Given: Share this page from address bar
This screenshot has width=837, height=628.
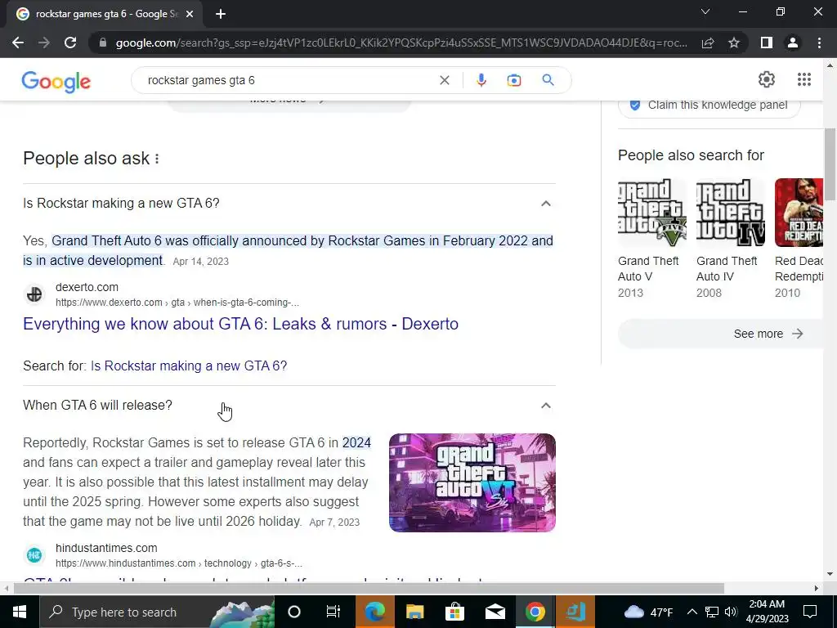Looking at the screenshot, I should [x=708, y=43].
